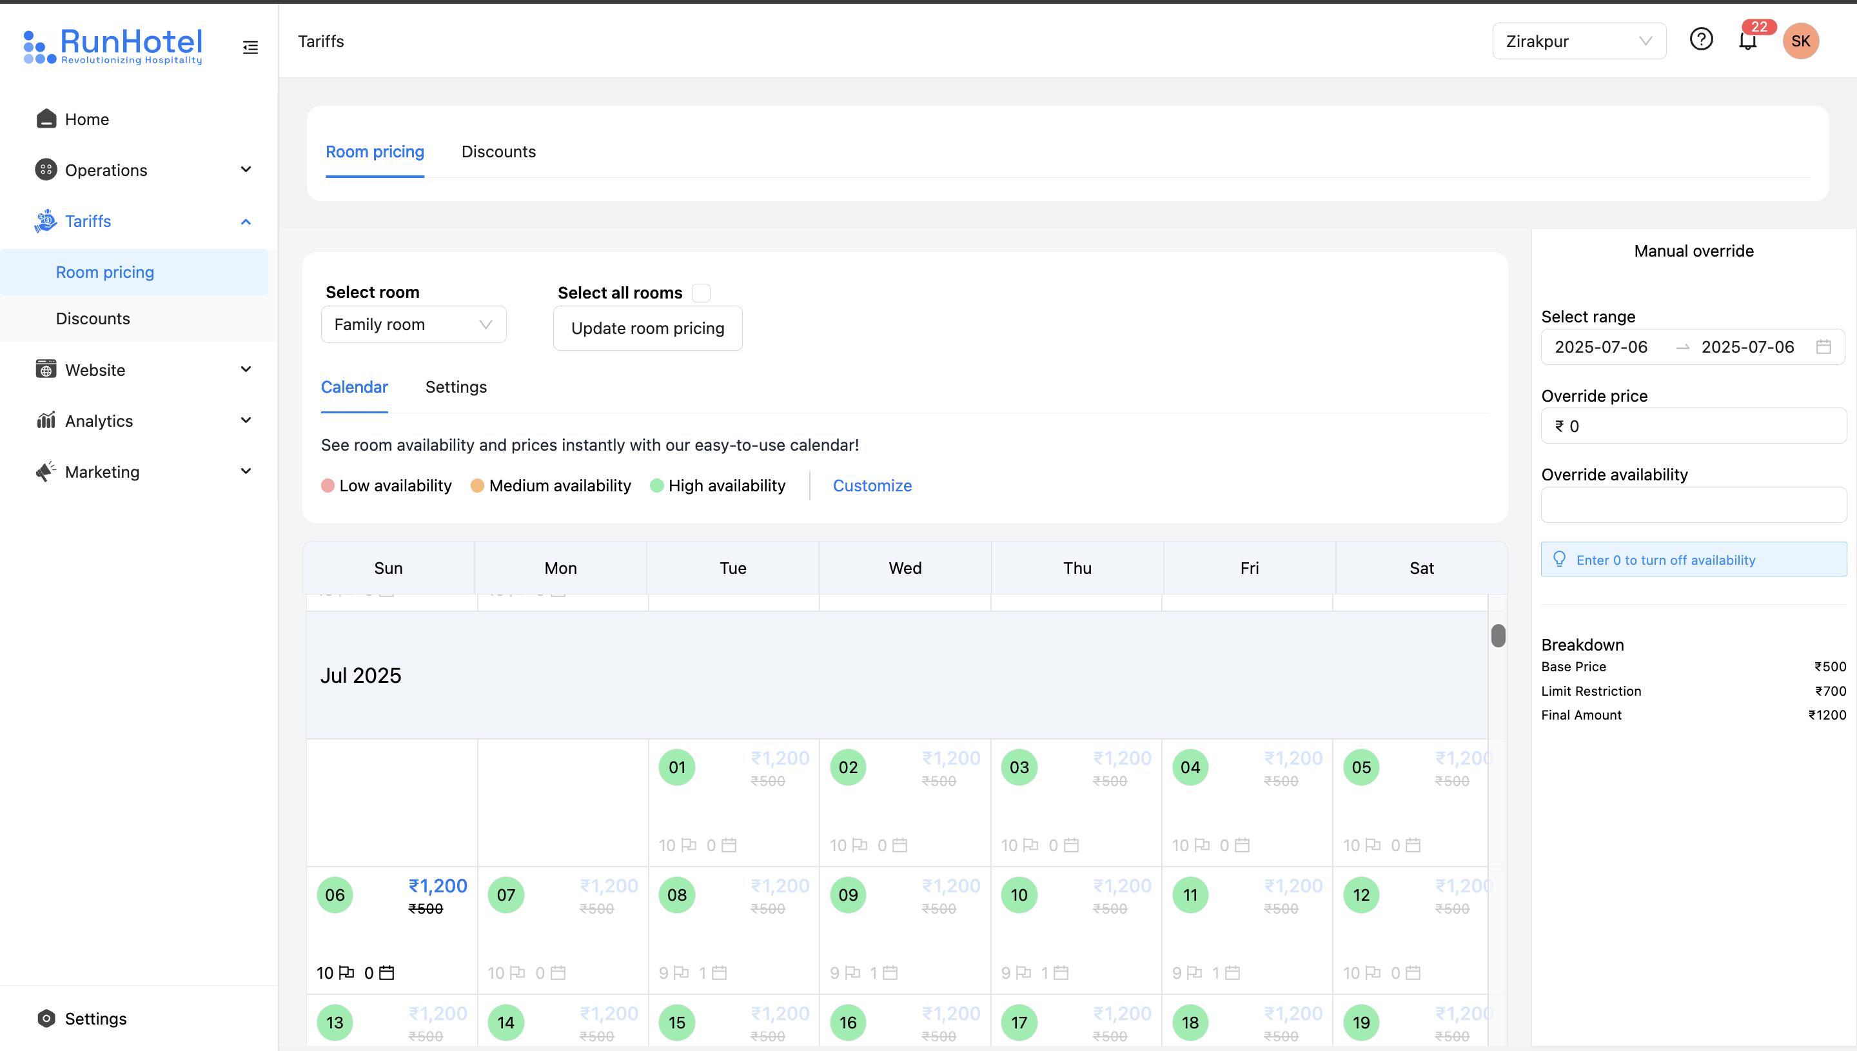Open Room pricing in the sidebar submenu
The width and height of the screenshot is (1857, 1051).
(134, 272)
